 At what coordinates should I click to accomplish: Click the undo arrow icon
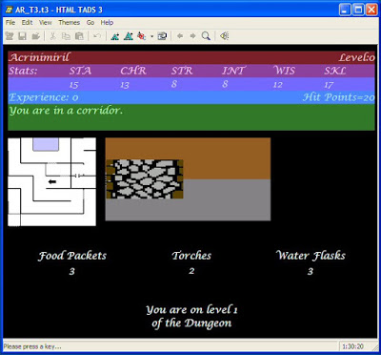[x=96, y=36]
